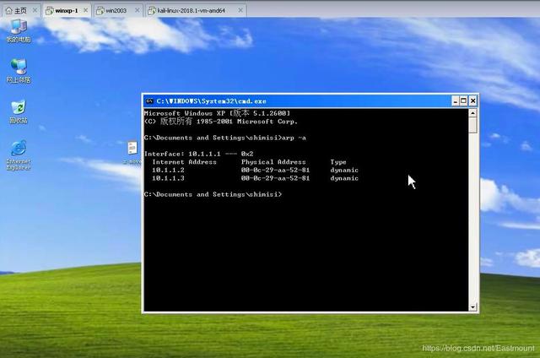Image resolution: width=540 pixels, height=358 pixels.
Task: Click the cmd.exe title bar system icon
Action: click(x=149, y=101)
